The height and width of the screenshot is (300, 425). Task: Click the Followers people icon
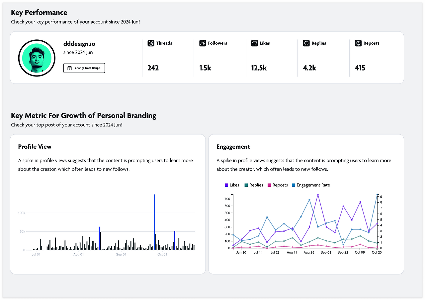point(203,43)
